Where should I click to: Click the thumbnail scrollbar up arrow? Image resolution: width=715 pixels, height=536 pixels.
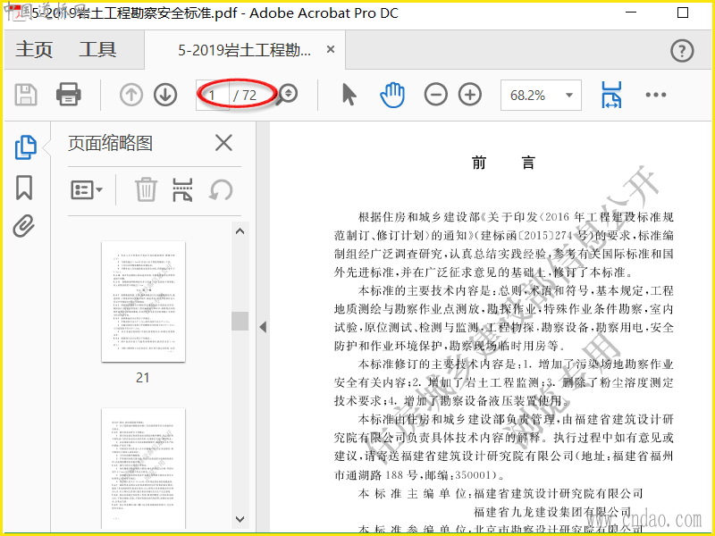click(x=240, y=231)
